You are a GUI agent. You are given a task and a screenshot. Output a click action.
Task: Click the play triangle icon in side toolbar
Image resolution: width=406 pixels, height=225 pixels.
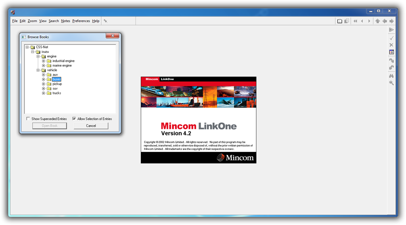pyautogui.click(x=391, y=30)
